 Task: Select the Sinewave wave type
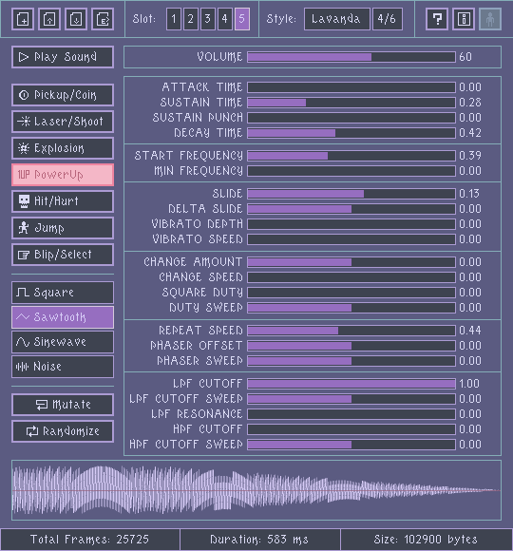63,342
